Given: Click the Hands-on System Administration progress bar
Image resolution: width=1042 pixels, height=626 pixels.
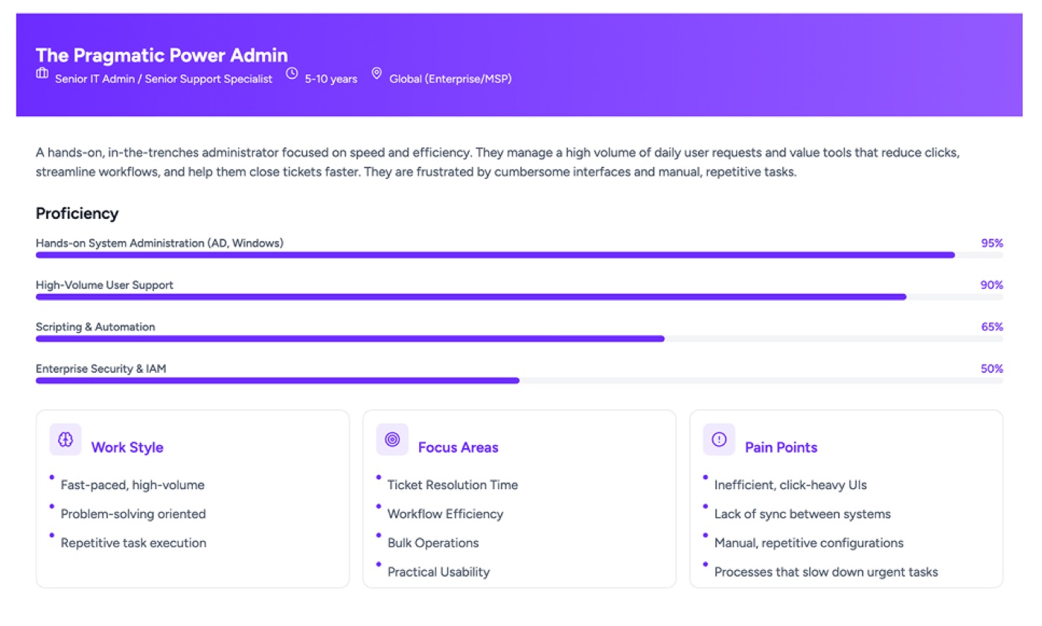Looking at the screenshot, I should tap(520, 255).
